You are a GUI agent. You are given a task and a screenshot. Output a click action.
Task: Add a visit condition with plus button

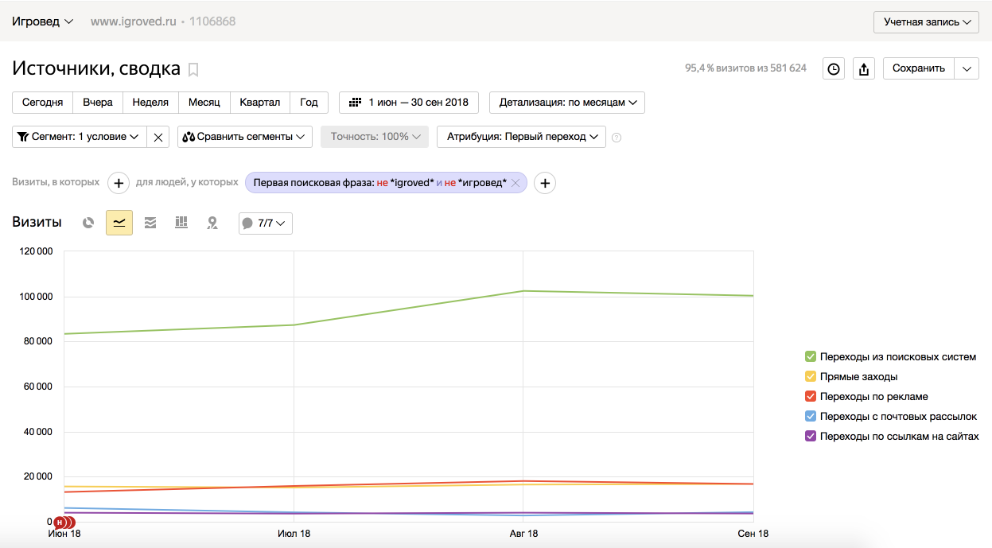pos(118,183)
